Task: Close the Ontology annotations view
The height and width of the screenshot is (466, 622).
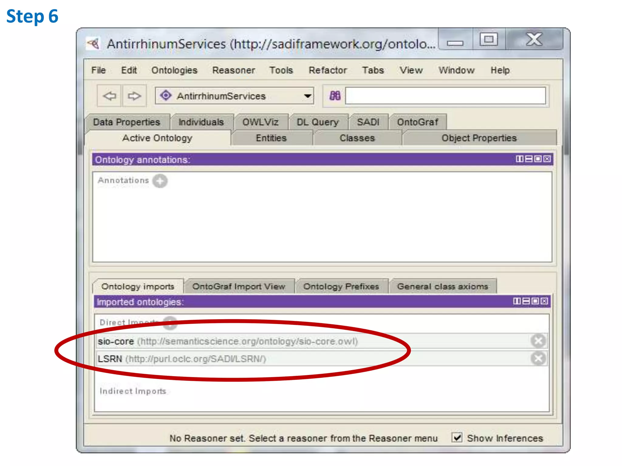Action: 547,159
